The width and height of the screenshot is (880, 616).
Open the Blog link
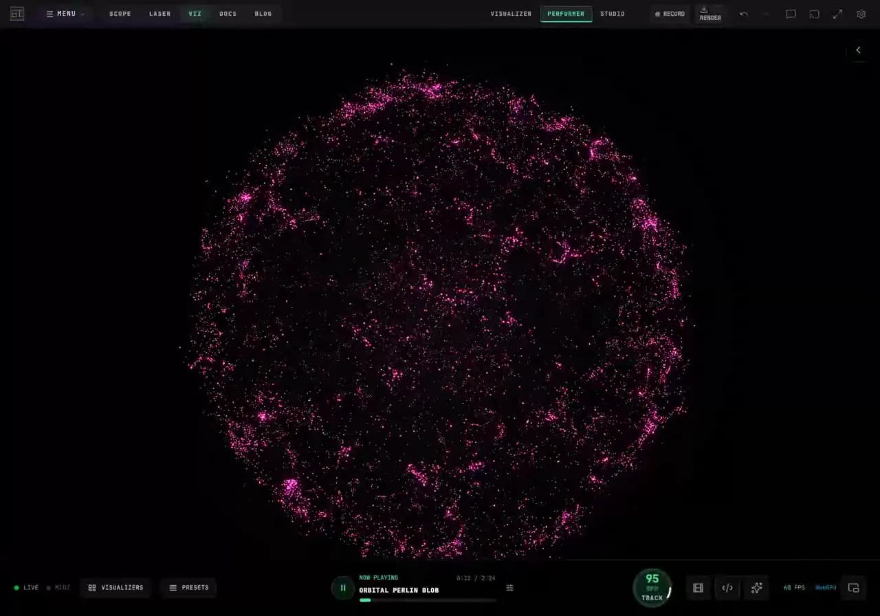click(x=263, y=14)
